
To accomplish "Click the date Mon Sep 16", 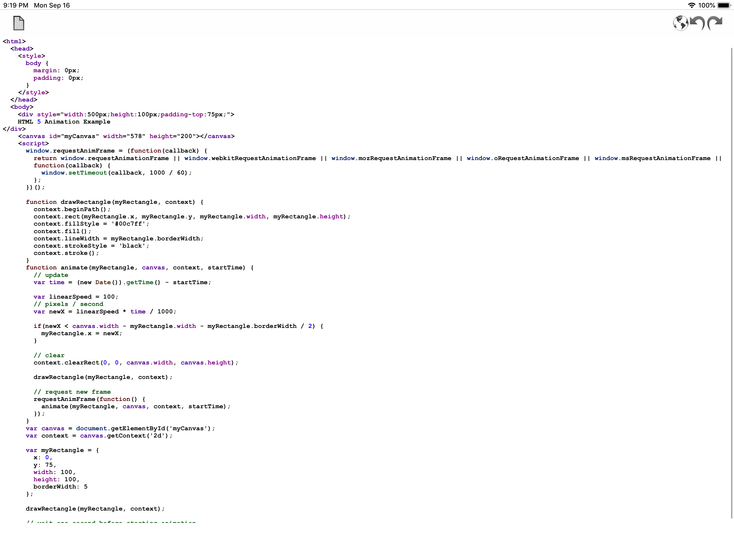I will point(52,5).
